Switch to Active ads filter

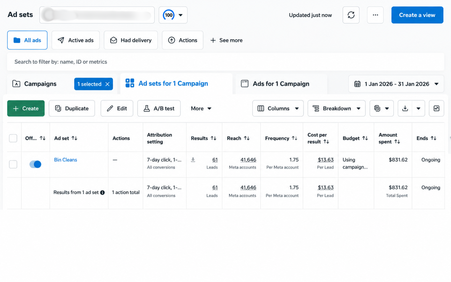click(x=76, y=40)
